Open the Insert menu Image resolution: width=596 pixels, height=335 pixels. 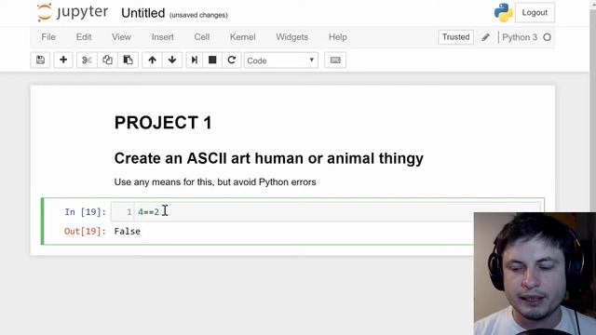(163, 37)
